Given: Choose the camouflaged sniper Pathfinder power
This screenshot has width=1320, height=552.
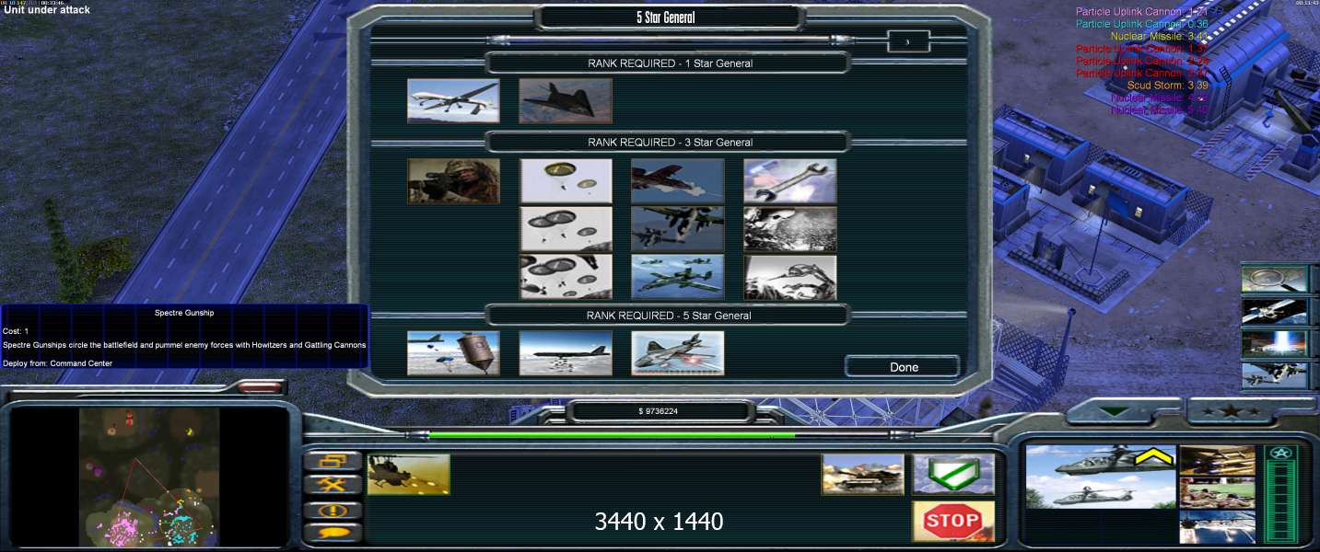Looking at the screenshot, I should point(453,181).
